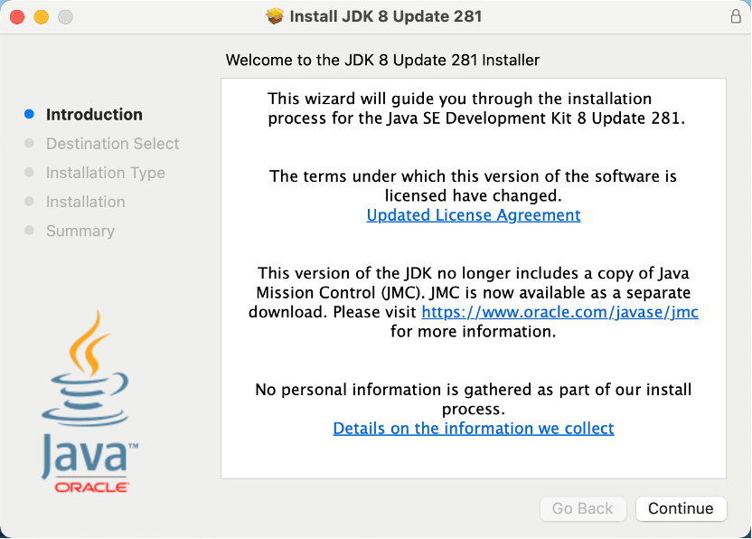Screen dimensions: 752x539
Task: Click the gray bullet beside Destination Select
Action: click(x=29, y=144)
